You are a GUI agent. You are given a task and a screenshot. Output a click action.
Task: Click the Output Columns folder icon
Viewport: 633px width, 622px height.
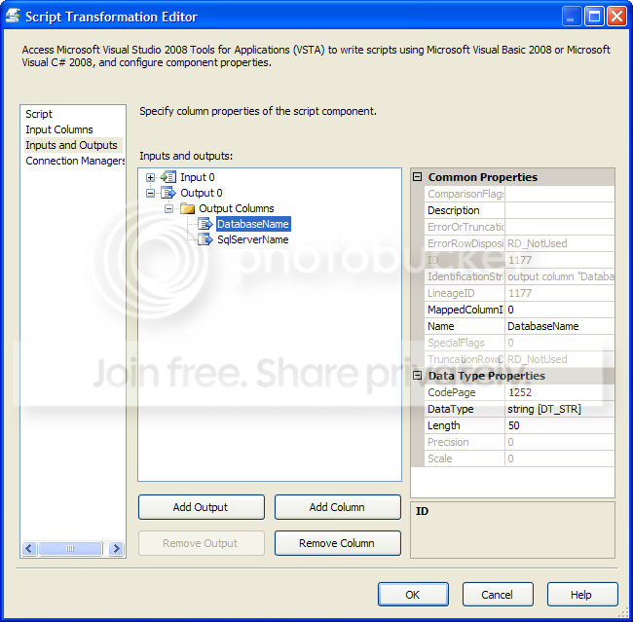(187, 208)
